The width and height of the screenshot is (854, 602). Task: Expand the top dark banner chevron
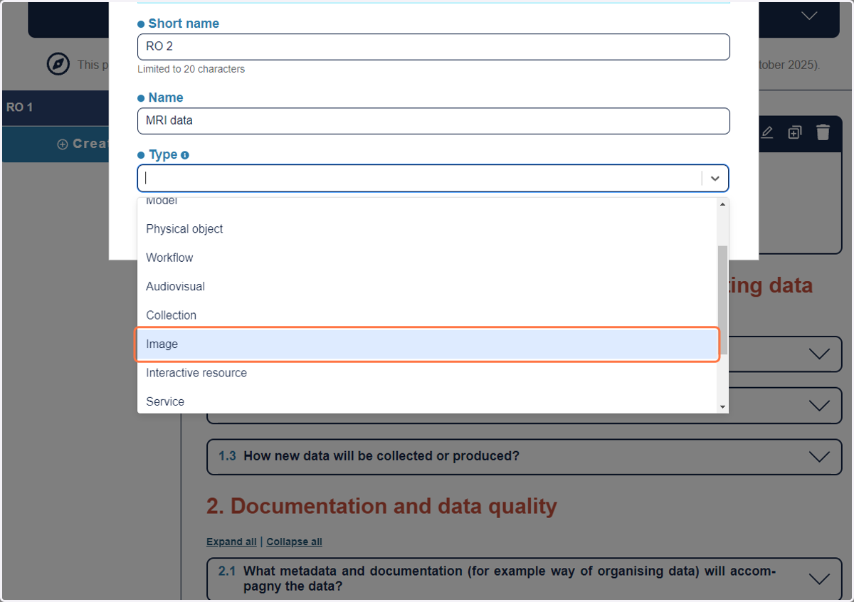point(809,16)
